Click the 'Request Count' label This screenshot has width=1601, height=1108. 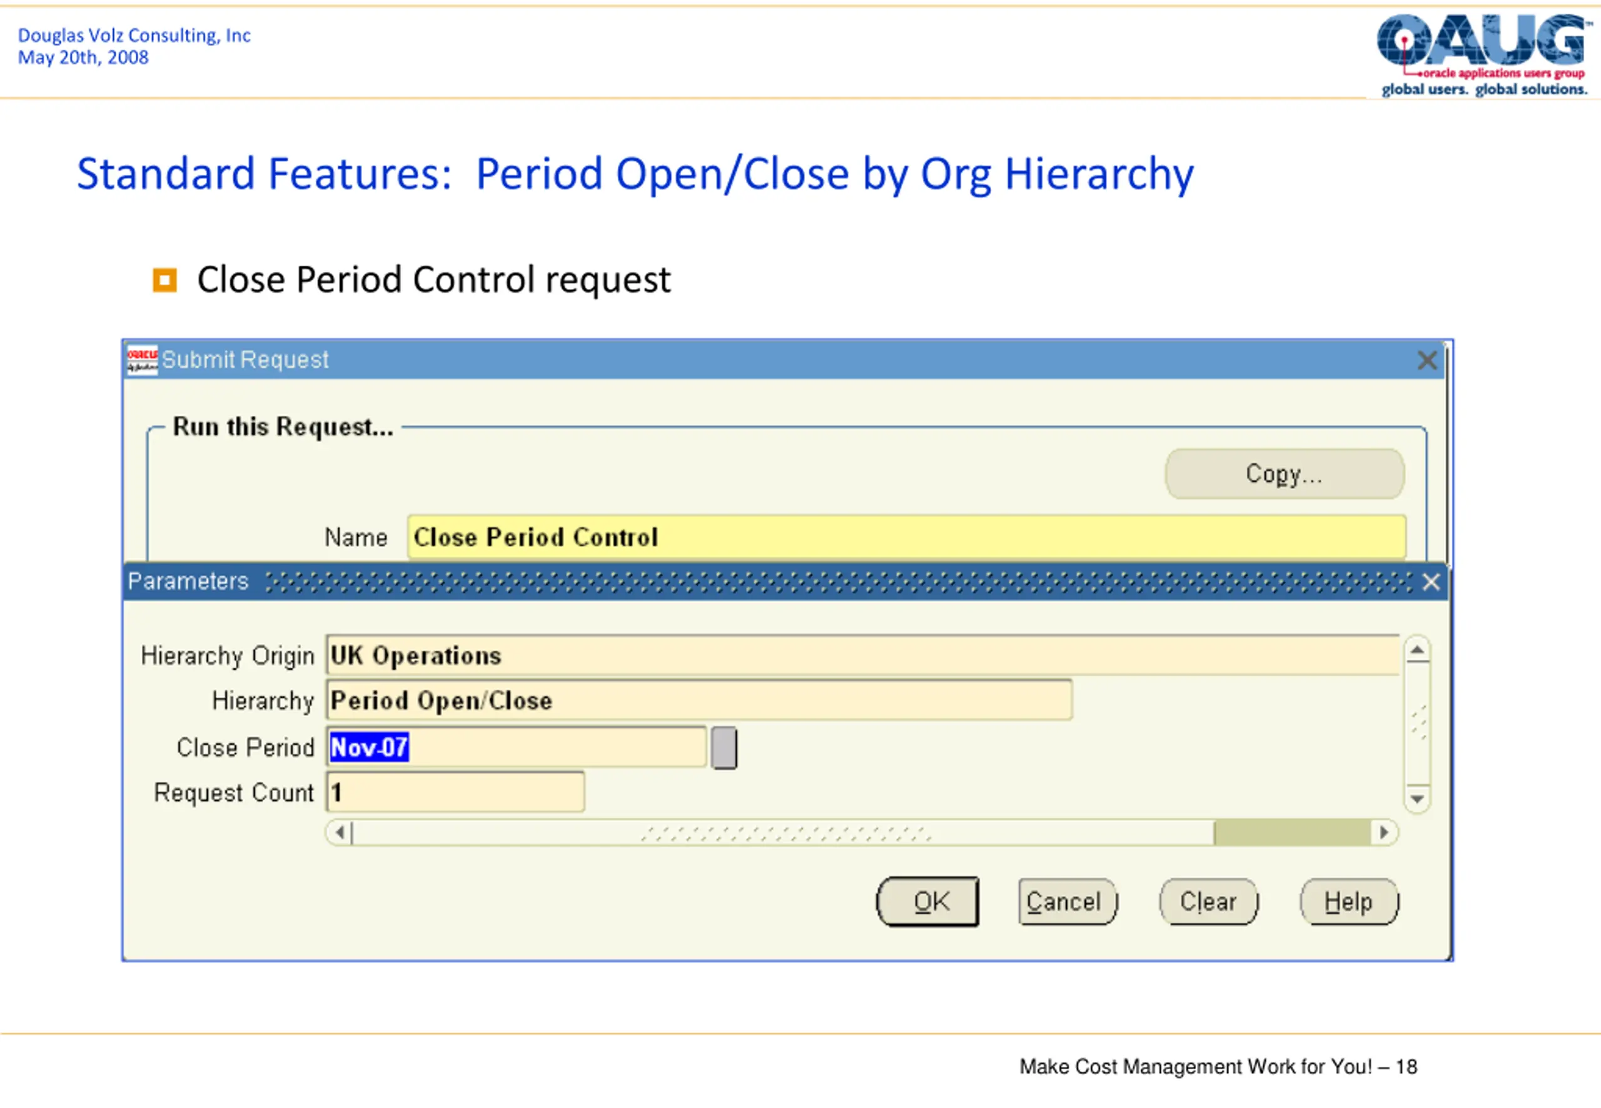pos(234,792)
